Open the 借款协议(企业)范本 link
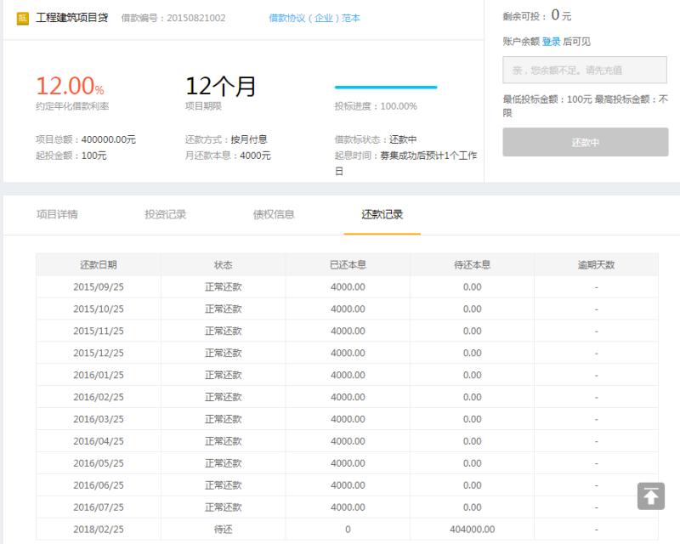The image size is (680, 544). [x=314, y=18]
